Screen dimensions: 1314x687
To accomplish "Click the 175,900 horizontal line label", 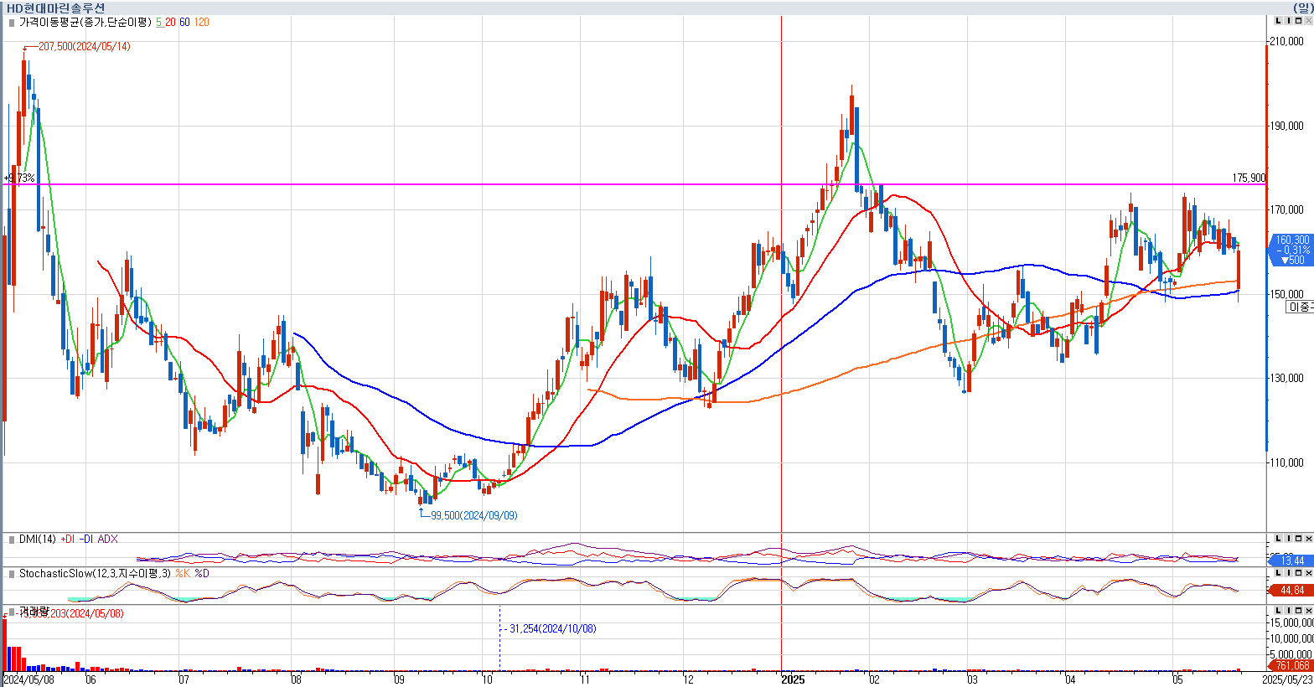I will tap(1249, 178).
